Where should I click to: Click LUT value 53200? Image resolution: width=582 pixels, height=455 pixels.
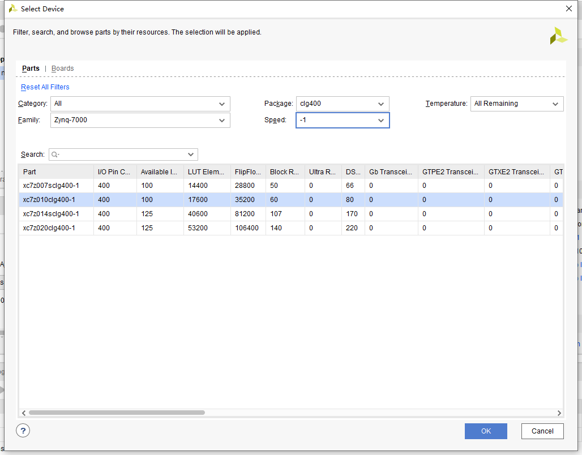[x=198, y=228]
